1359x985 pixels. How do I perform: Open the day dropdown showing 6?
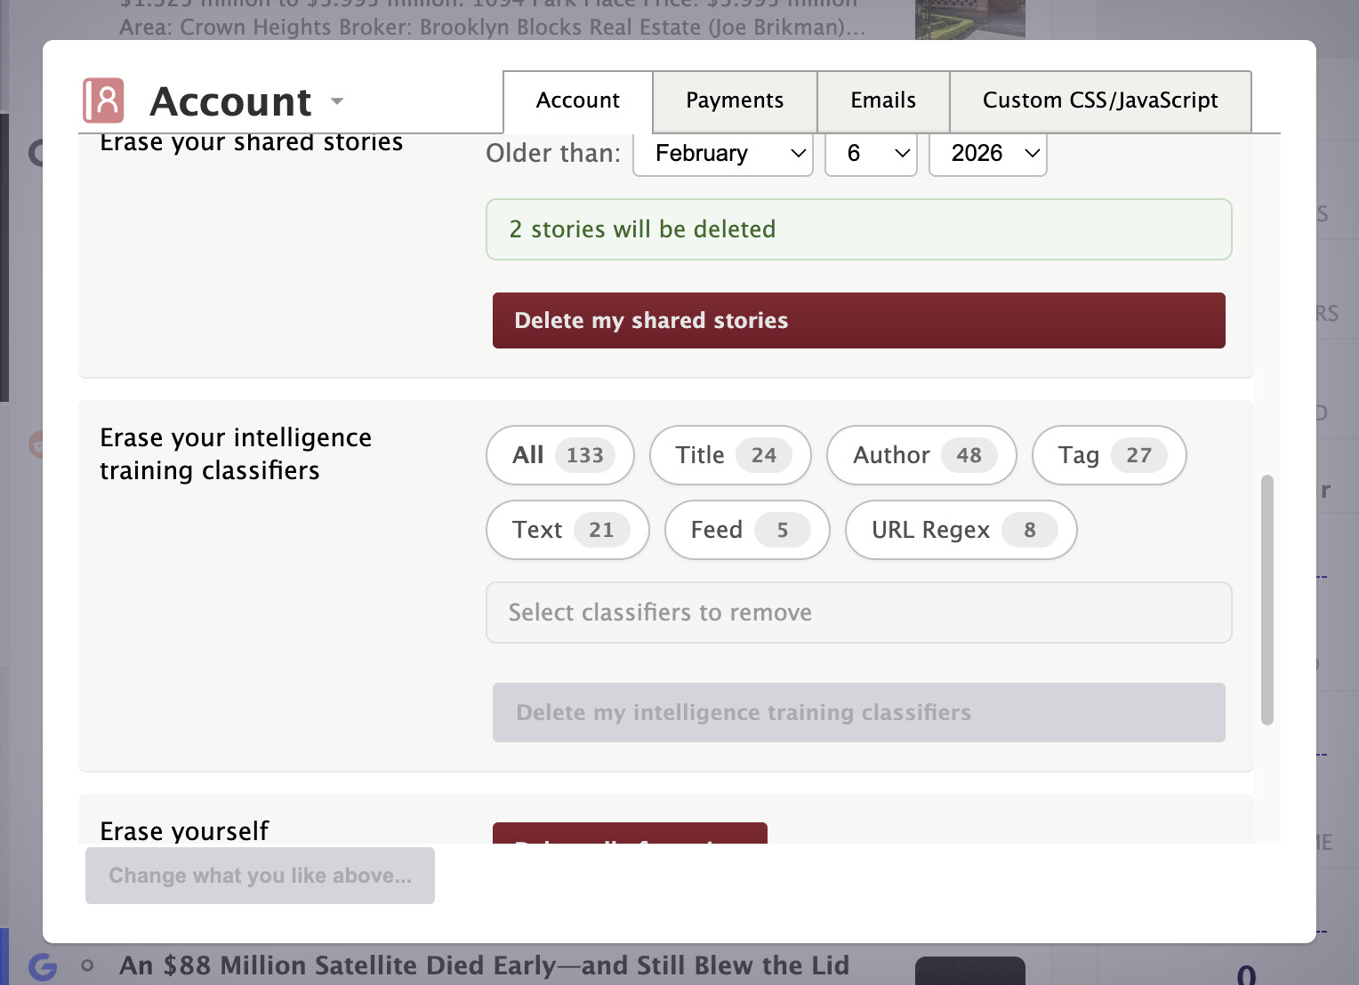pos(870,154)
